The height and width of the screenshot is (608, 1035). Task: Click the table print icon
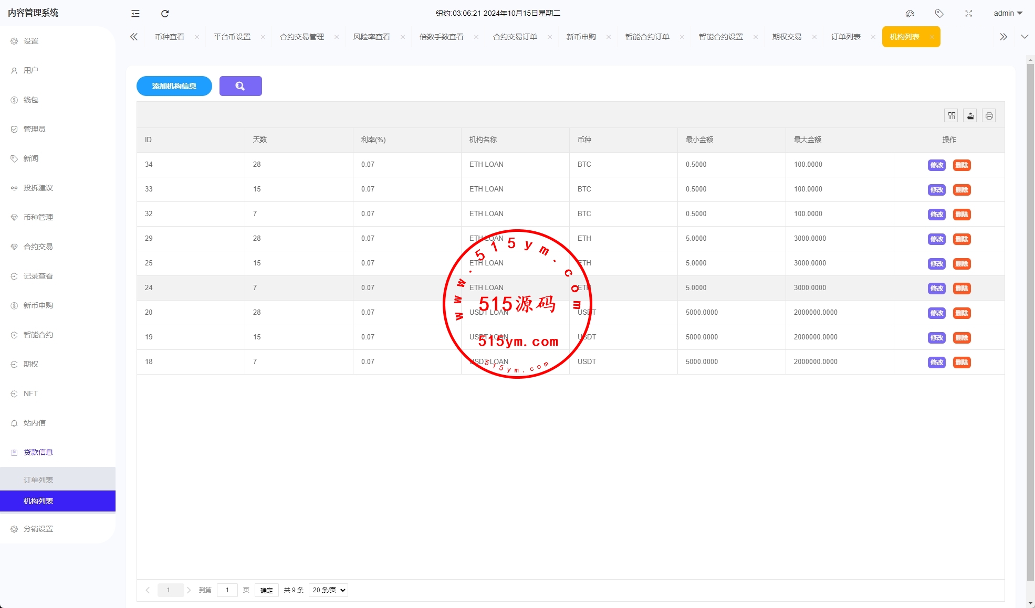(x=989, y=116)
